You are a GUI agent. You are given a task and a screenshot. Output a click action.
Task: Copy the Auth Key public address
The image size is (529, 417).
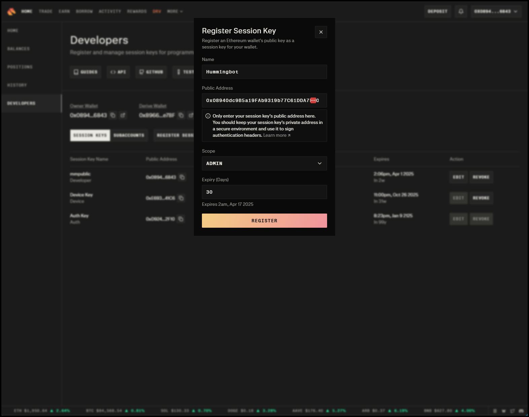[181, 219]
